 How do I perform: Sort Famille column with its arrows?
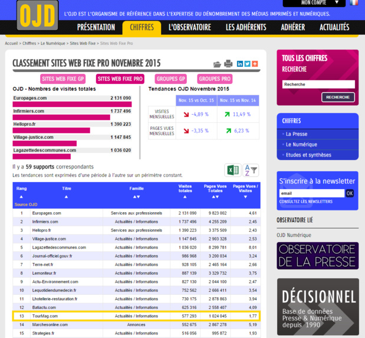pyautogui.click(x=136, y=197)
